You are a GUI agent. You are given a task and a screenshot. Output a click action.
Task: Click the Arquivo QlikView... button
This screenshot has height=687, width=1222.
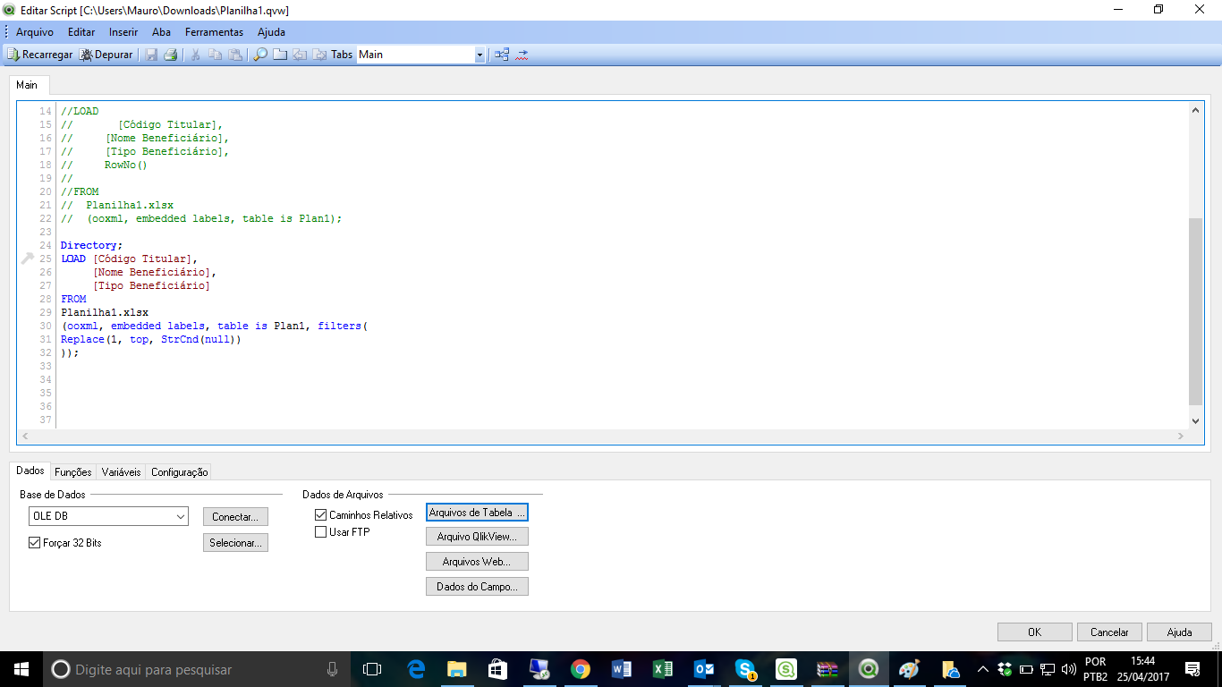[477, 537]
